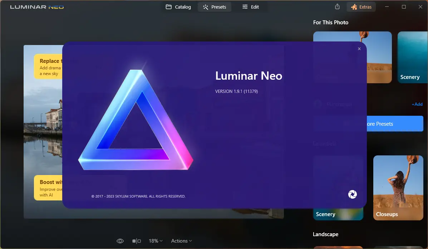This screenshot has height=249, width=428.
Task: Click the +Add link
Action: click(417, 104)
